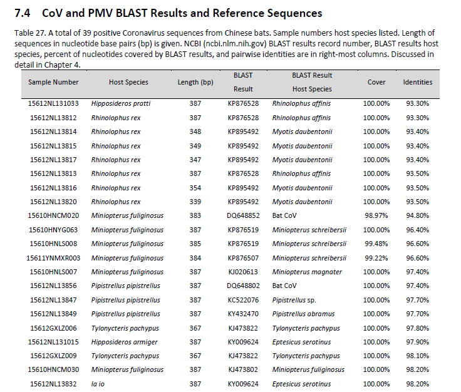Viewport: 461px width, 392px height.
Task: Click the Cover column header
Action: 376,82
